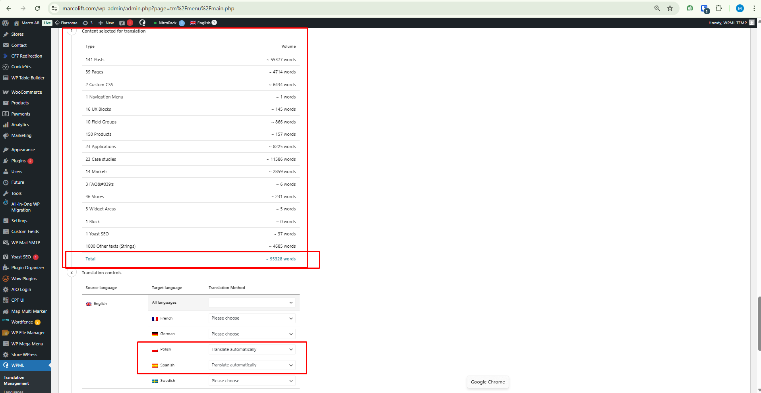Click the Map Multi Marker icon
This screenshot has width=761, height=393.
tap(6, 311)
